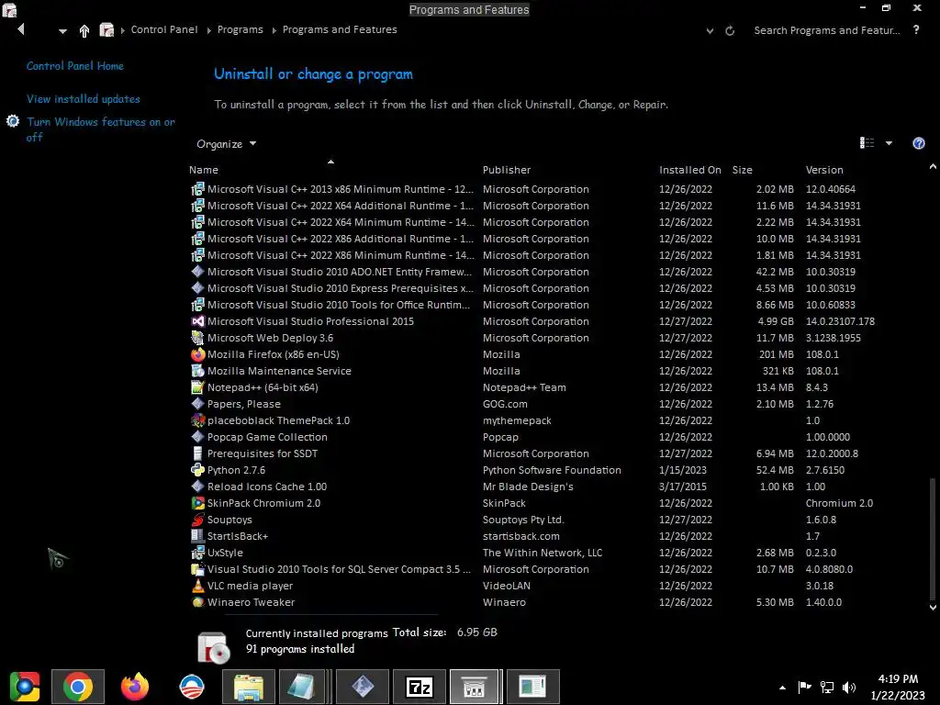Click the UxStyle program icon
This screenshot has width=940, height=705.
pos(198,553)
